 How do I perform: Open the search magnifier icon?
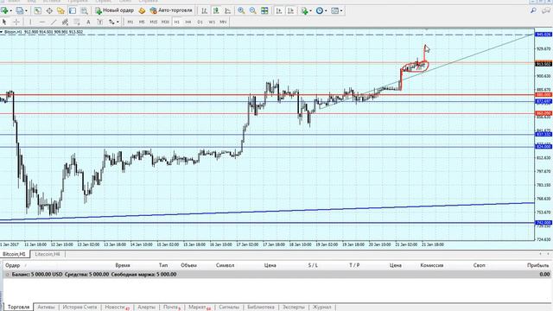534,11
